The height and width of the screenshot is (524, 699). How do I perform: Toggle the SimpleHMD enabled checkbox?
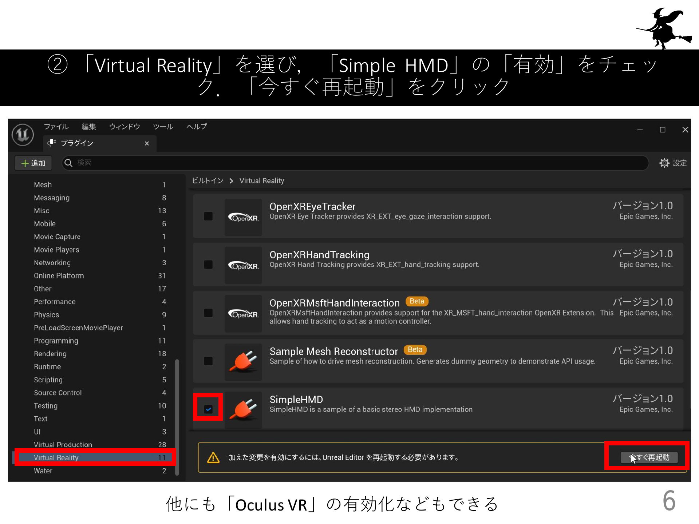coord(208,409)
